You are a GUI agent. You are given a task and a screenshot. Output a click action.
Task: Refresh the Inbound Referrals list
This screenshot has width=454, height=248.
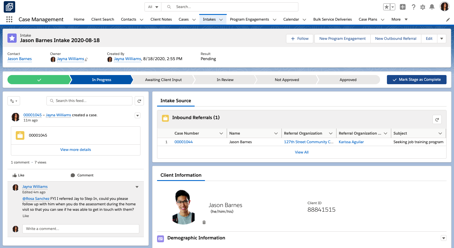[437, 120]
